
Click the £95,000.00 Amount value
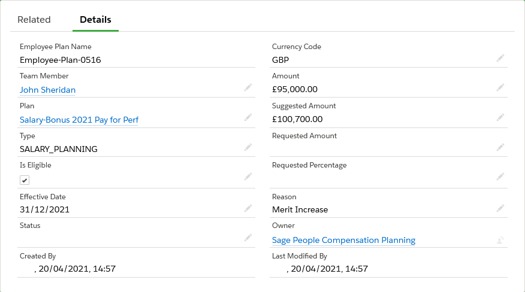(295, 90)
